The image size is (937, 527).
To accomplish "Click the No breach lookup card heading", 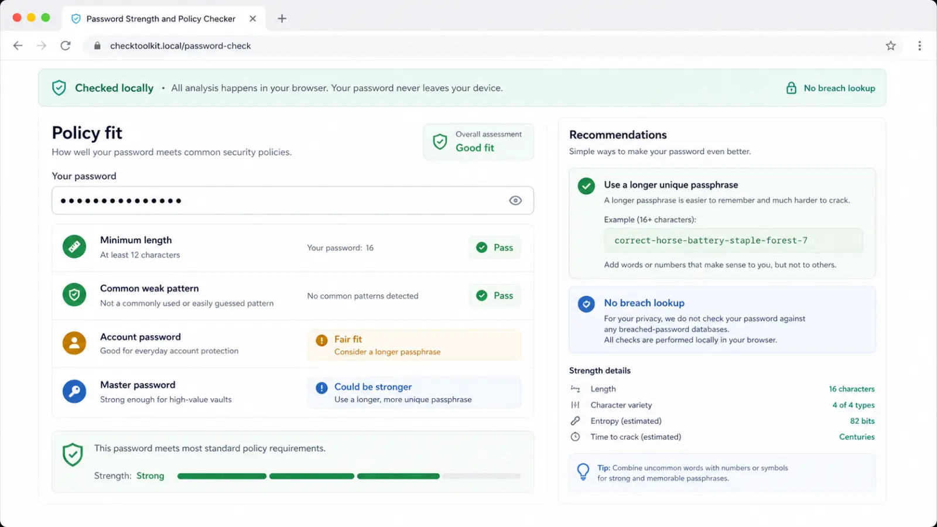I will [x=644, y=303].
